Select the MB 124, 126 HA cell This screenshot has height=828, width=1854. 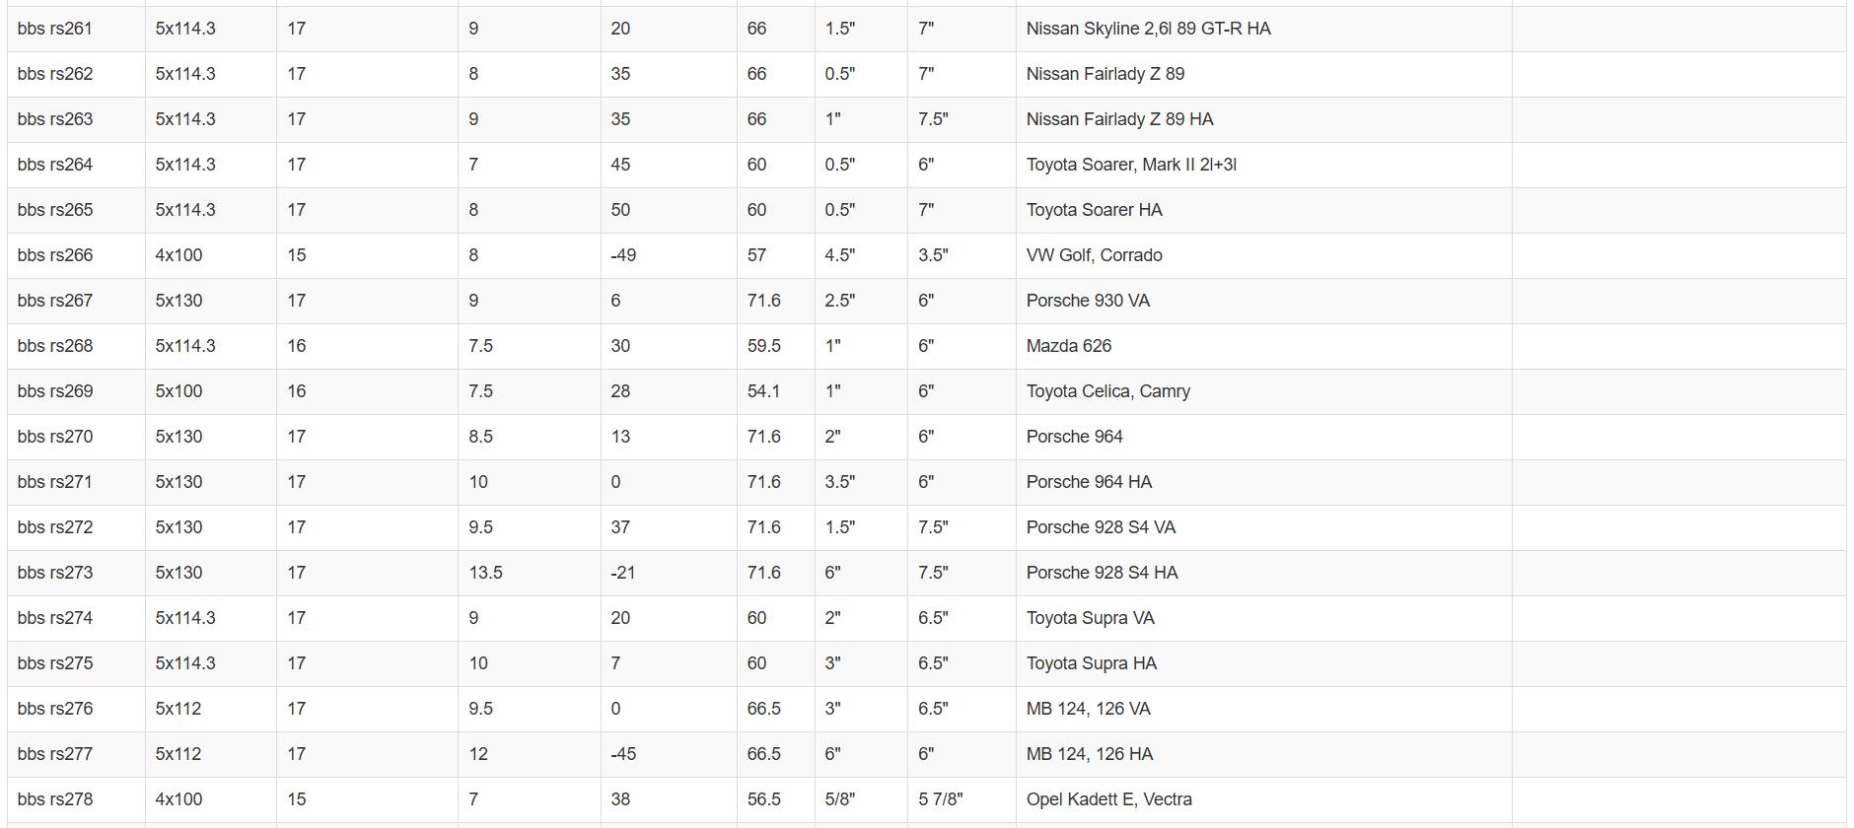pos(1263,754)
